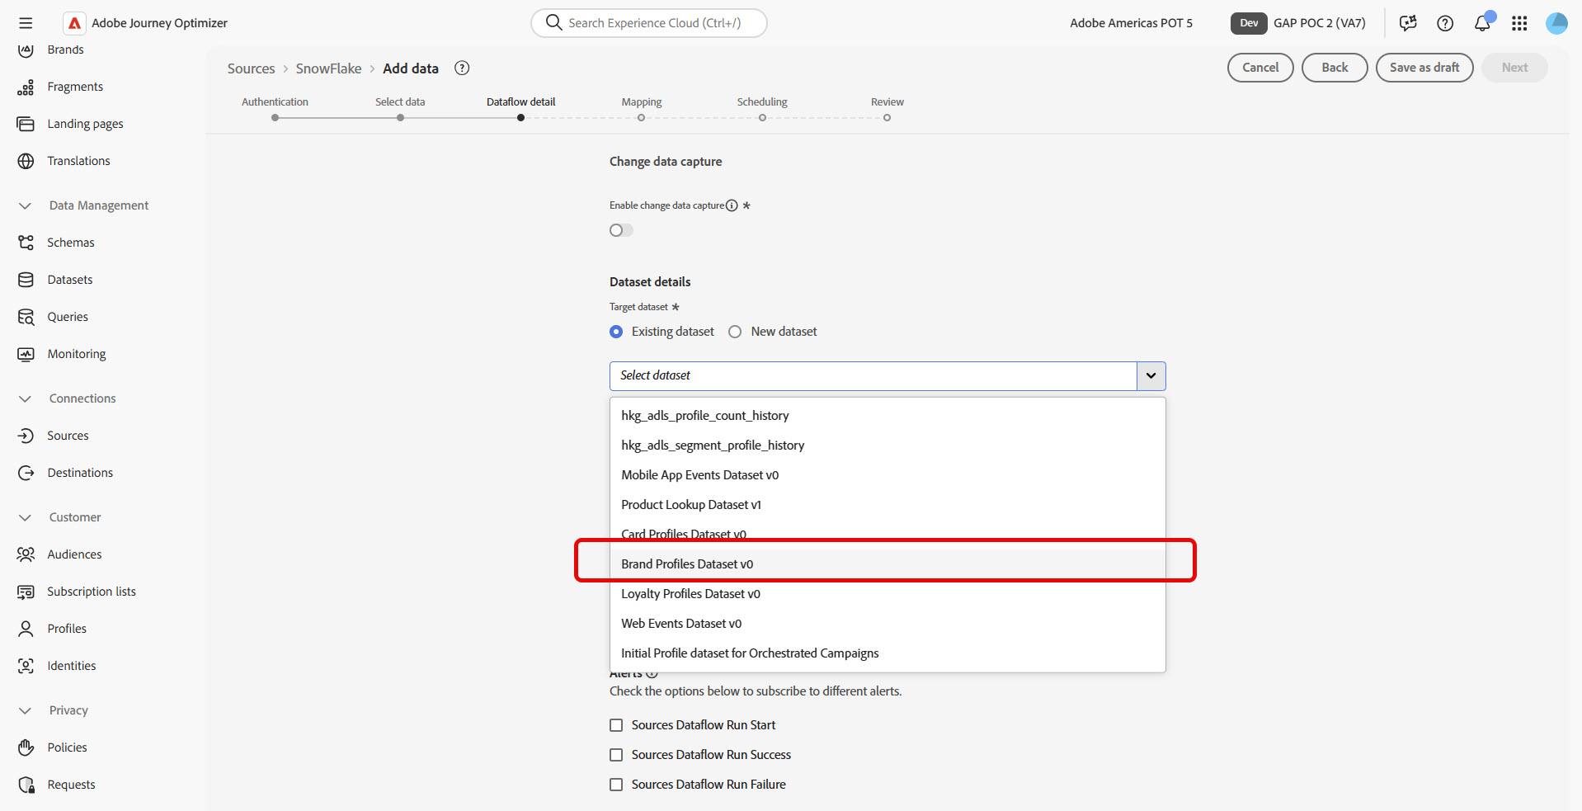This screenshot has width=1582, height=811.
Task: Open the Help question mark icon
Action: click(1445, 23)
